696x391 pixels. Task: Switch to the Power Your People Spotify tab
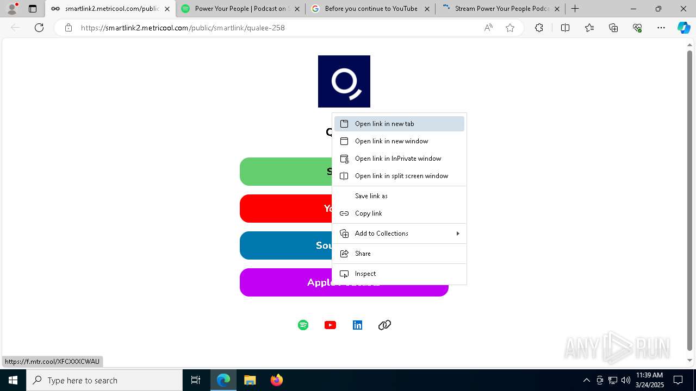click(240, 9)
